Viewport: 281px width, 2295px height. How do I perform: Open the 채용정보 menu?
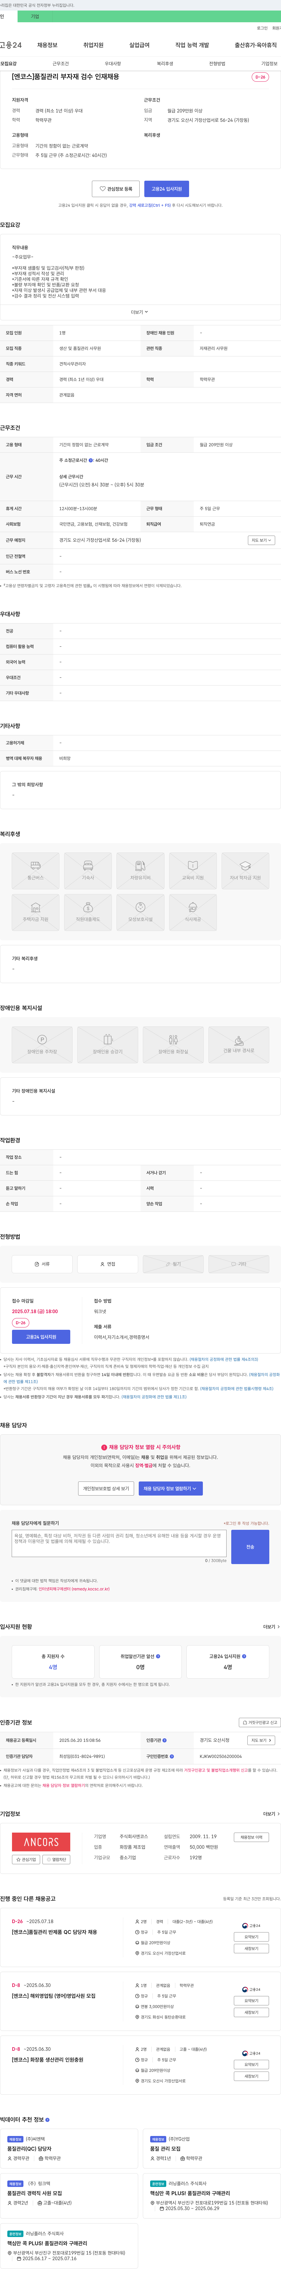click(47, 45)
